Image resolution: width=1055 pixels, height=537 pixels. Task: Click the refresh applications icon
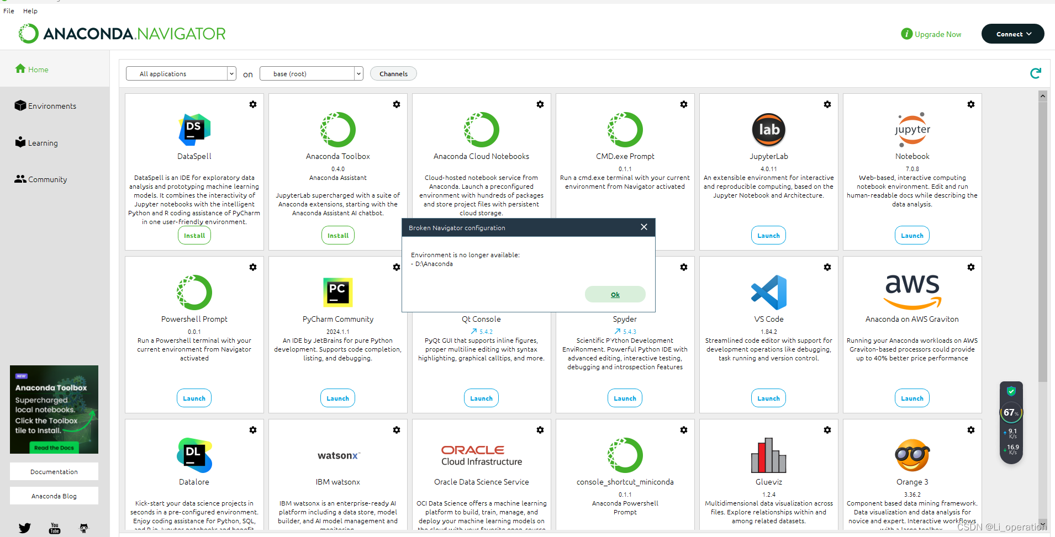click(1036, 73)
